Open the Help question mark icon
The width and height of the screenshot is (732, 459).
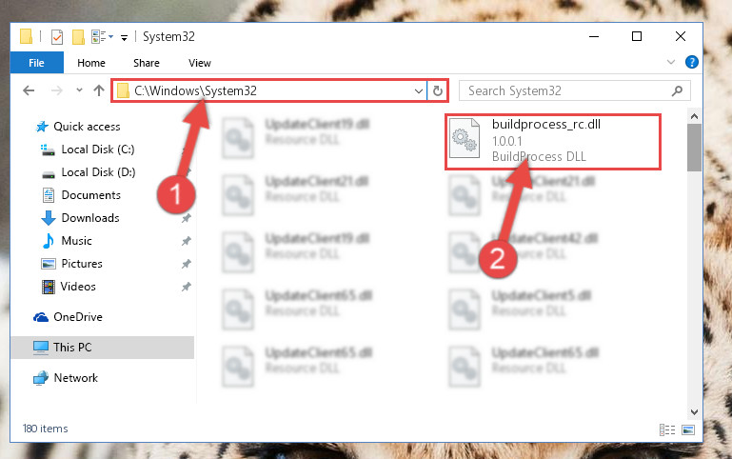[x=691, y=62]
